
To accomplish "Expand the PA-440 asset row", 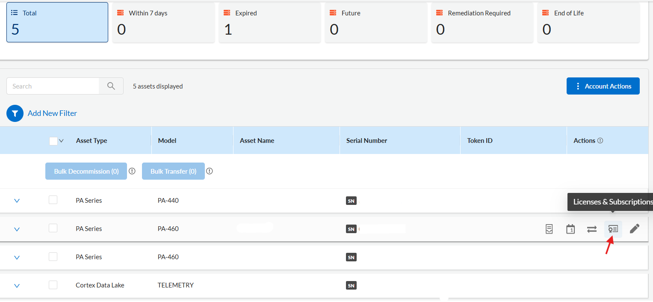I will (17, 201).
